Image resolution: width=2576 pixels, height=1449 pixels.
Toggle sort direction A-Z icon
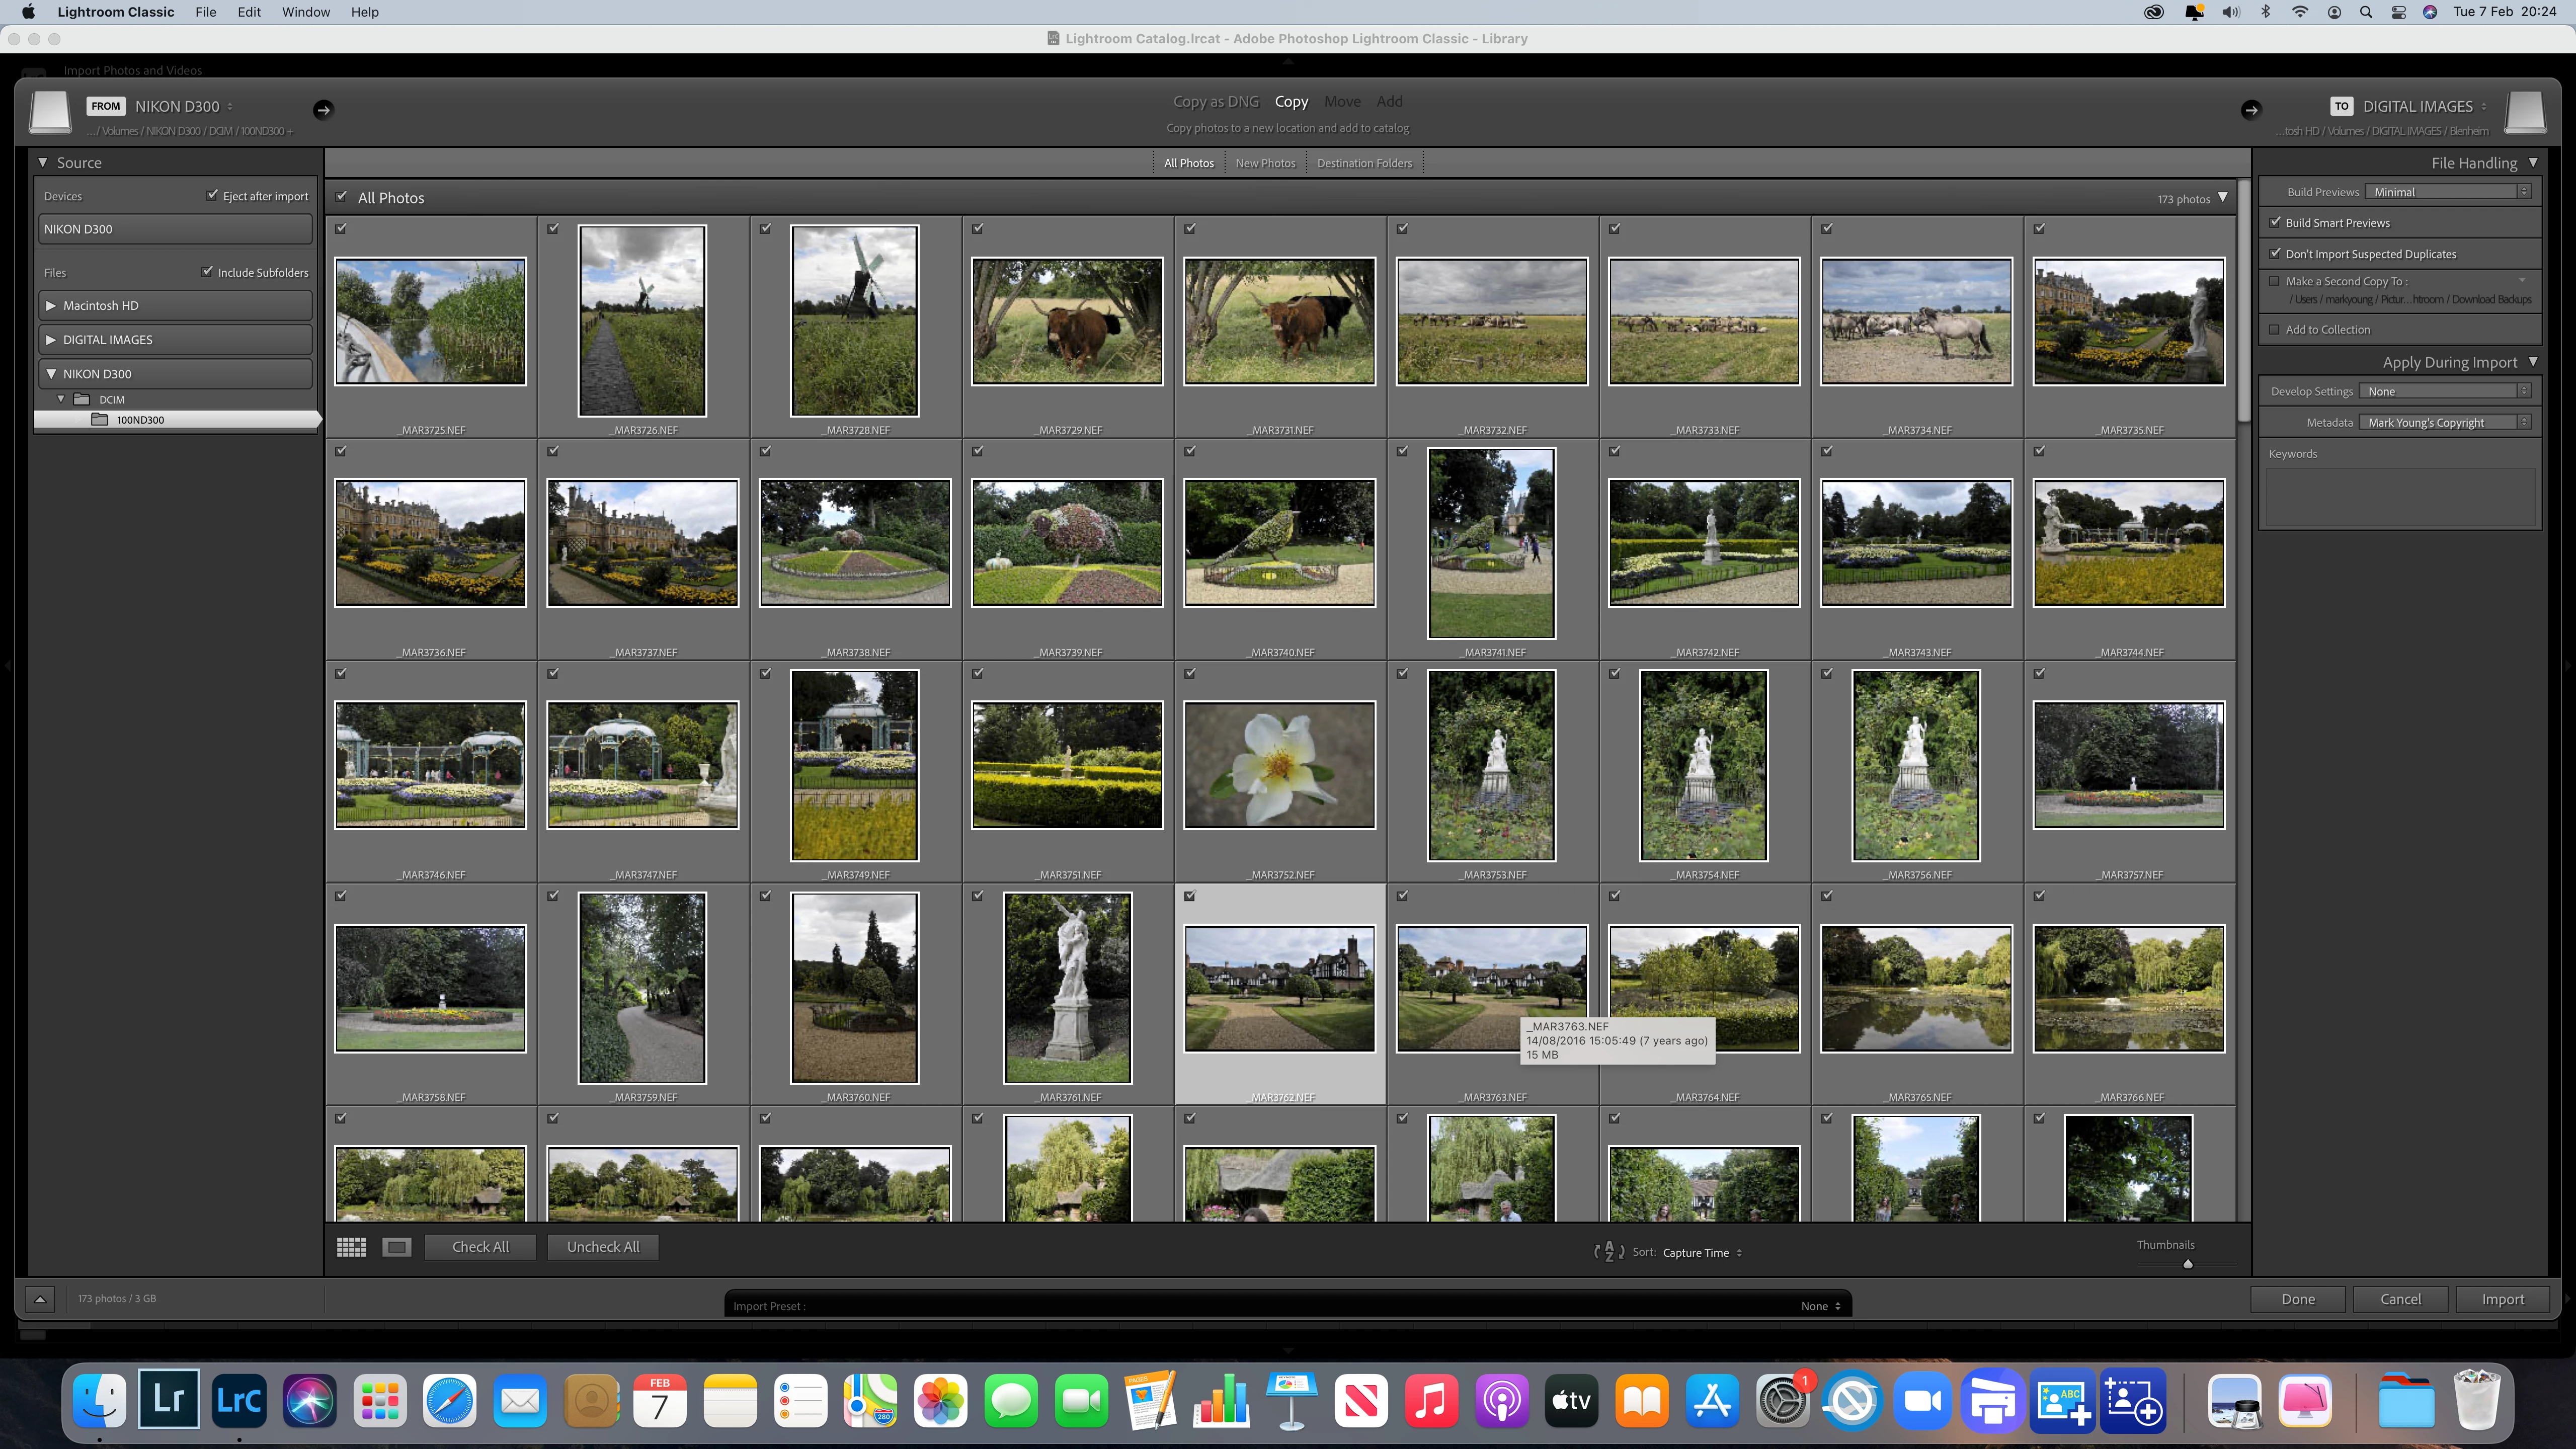pos(1608,1252)
